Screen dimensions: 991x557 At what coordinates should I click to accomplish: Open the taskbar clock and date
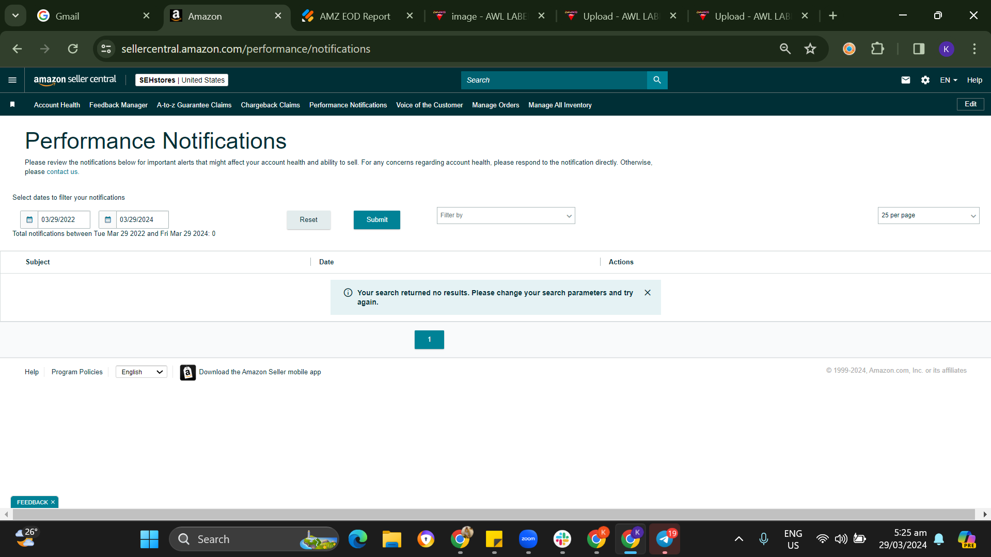[903, 539]
